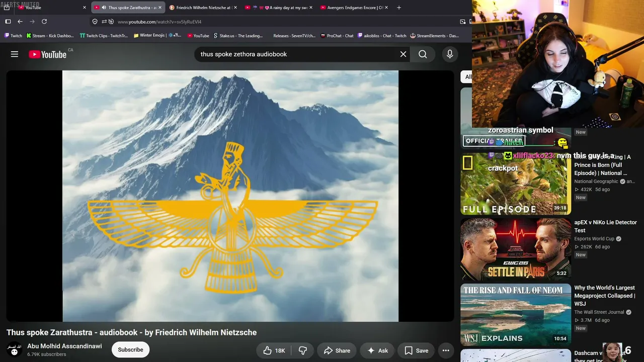644x362 pixels.
Task: Click the Zarathustra video player
Action: (x=230, y=196)
